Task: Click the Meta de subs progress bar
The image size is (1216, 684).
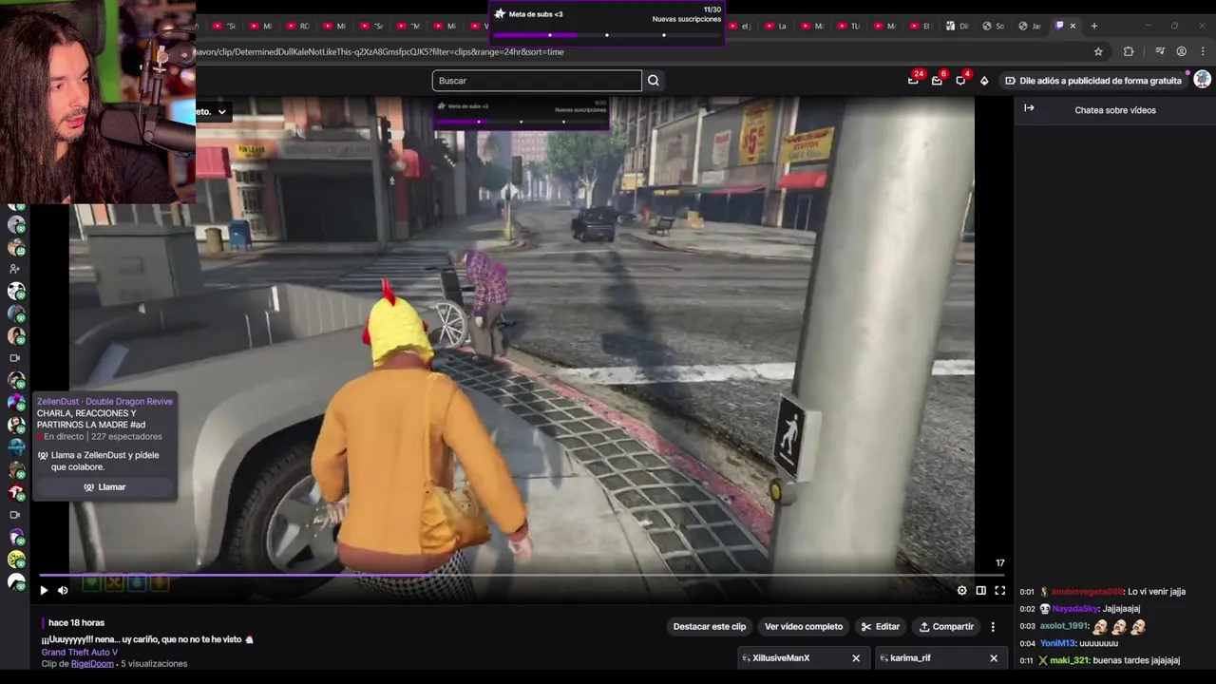Action: click(607, 35)
